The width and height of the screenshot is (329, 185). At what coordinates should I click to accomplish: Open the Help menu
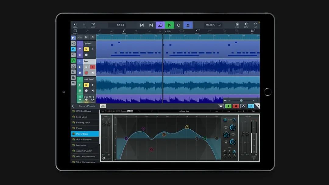[x=255, y=25]
